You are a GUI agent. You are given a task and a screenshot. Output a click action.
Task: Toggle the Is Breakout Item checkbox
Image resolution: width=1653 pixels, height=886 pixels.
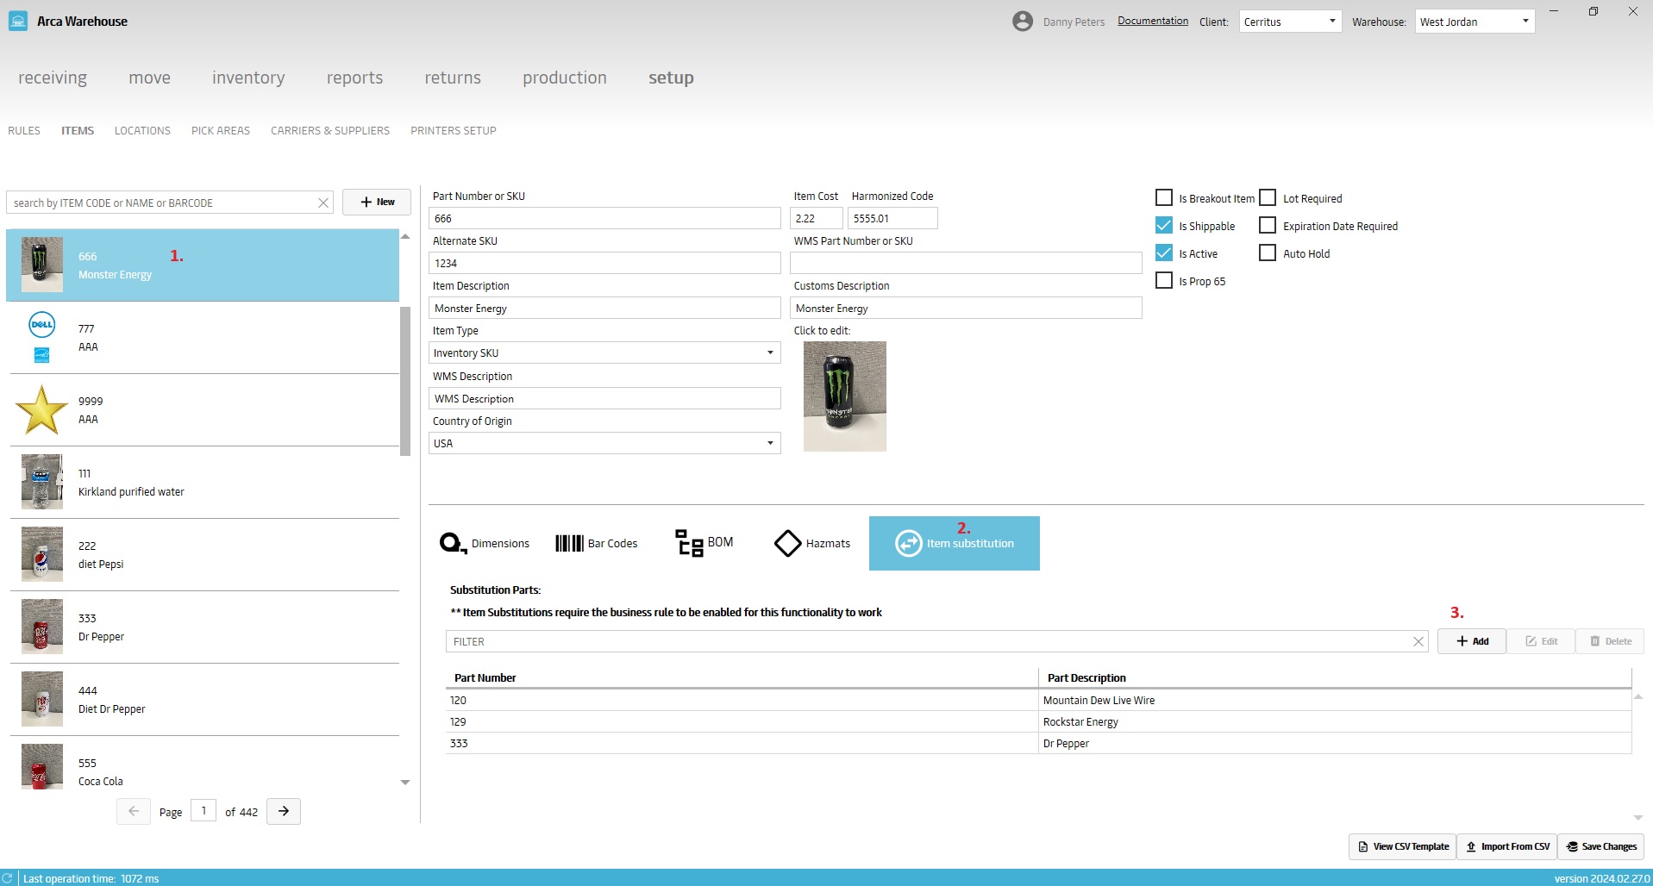1164,198
